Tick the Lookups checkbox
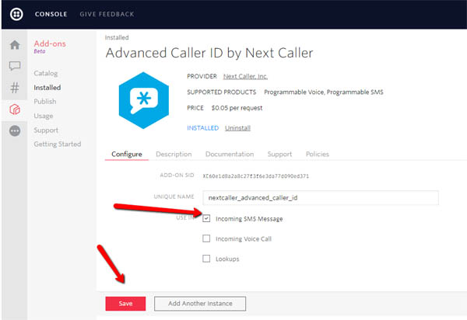This screenshot has height=320, width=467. pyautogui.click(x=206, y=258)
